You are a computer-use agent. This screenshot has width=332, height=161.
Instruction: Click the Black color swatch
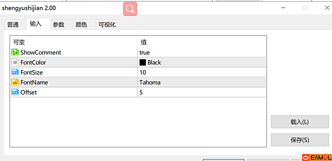(142, 62)
